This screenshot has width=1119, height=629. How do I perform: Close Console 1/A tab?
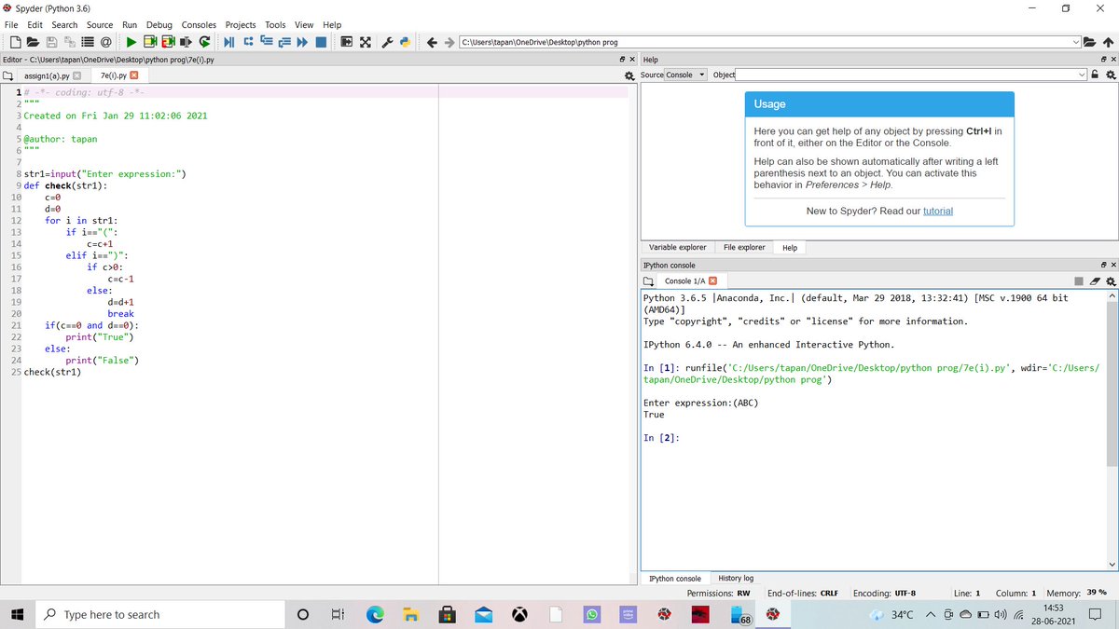click(x=712, y=281)
